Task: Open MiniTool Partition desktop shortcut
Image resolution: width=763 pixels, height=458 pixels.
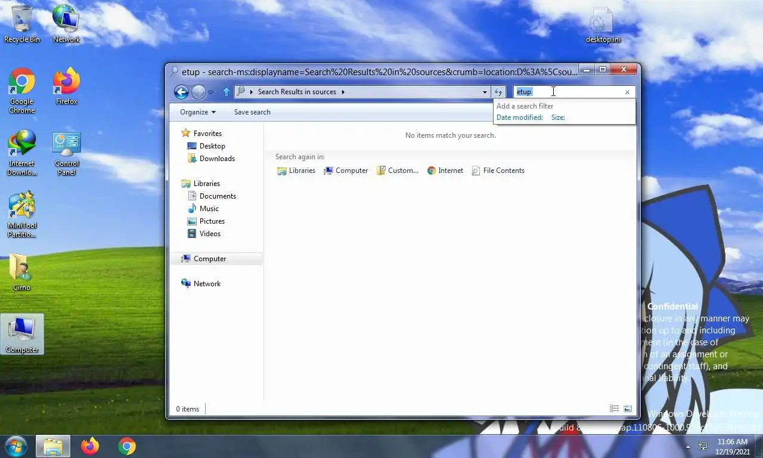Action: pos(22,215)
